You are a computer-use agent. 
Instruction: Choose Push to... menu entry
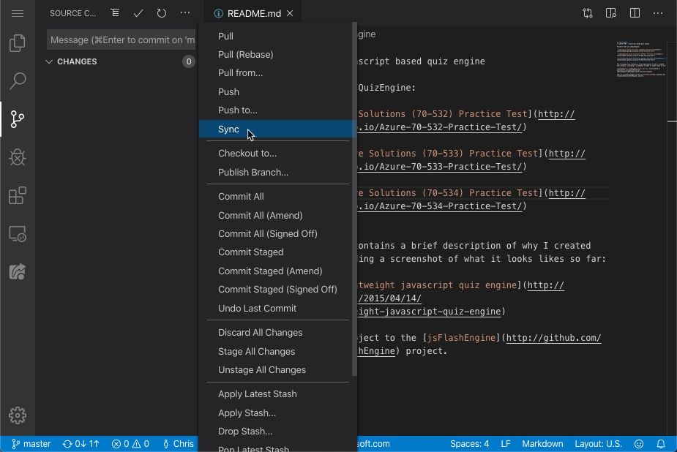pos(277,110)
